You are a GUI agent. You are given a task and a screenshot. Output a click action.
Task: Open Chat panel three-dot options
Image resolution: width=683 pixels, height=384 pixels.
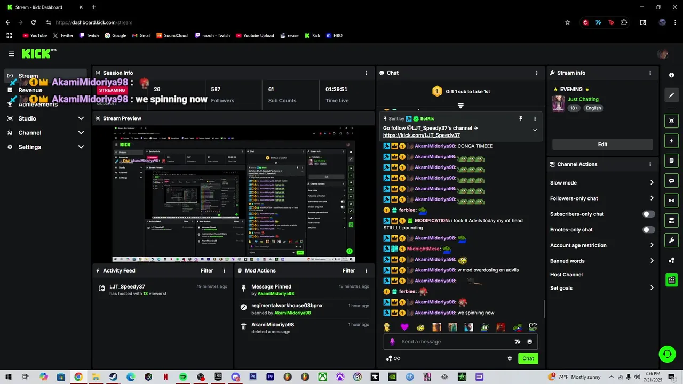[x=537, y=73]
